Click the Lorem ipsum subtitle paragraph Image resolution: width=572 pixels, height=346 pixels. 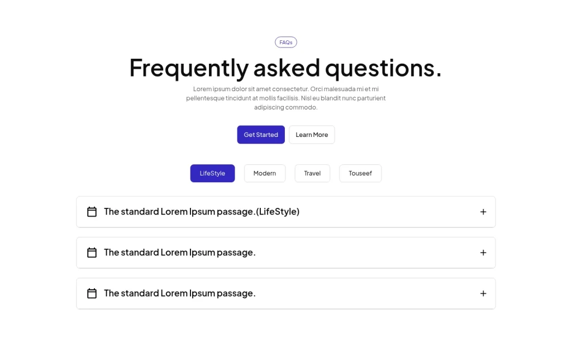click(x=285, y=98)
